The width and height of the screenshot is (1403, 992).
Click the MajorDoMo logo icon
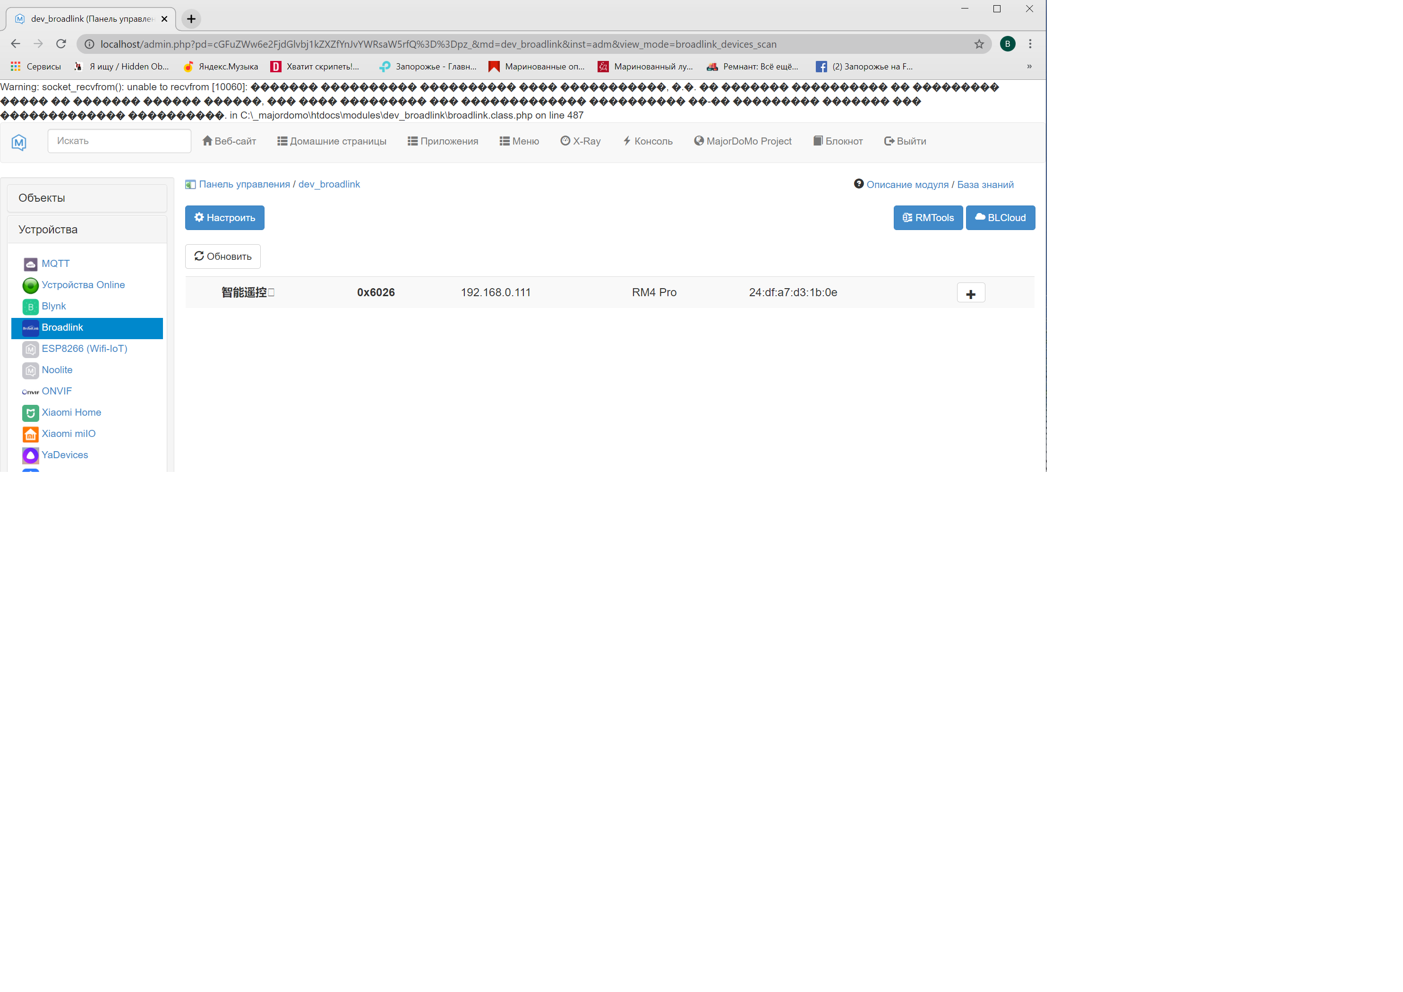click(19, 142)
